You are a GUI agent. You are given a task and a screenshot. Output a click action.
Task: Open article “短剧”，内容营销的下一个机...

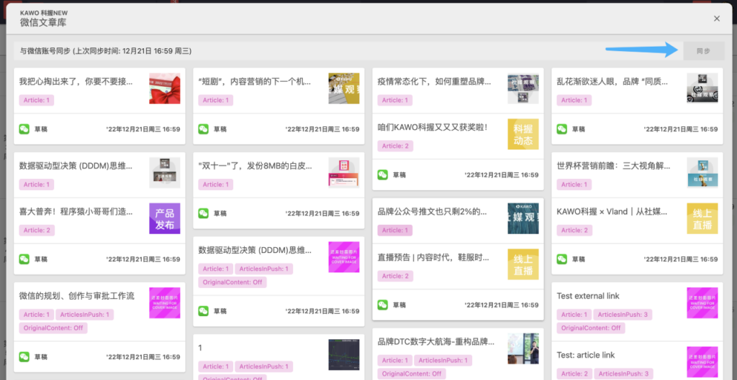tap(255, 82)
